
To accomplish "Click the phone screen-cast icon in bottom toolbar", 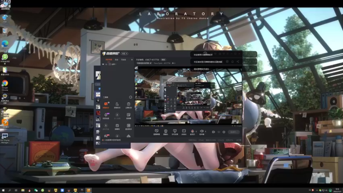I will (175, 132).
